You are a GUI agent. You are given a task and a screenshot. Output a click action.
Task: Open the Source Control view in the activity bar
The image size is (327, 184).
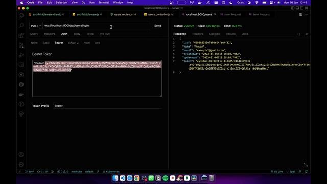(x=21, y=45)
